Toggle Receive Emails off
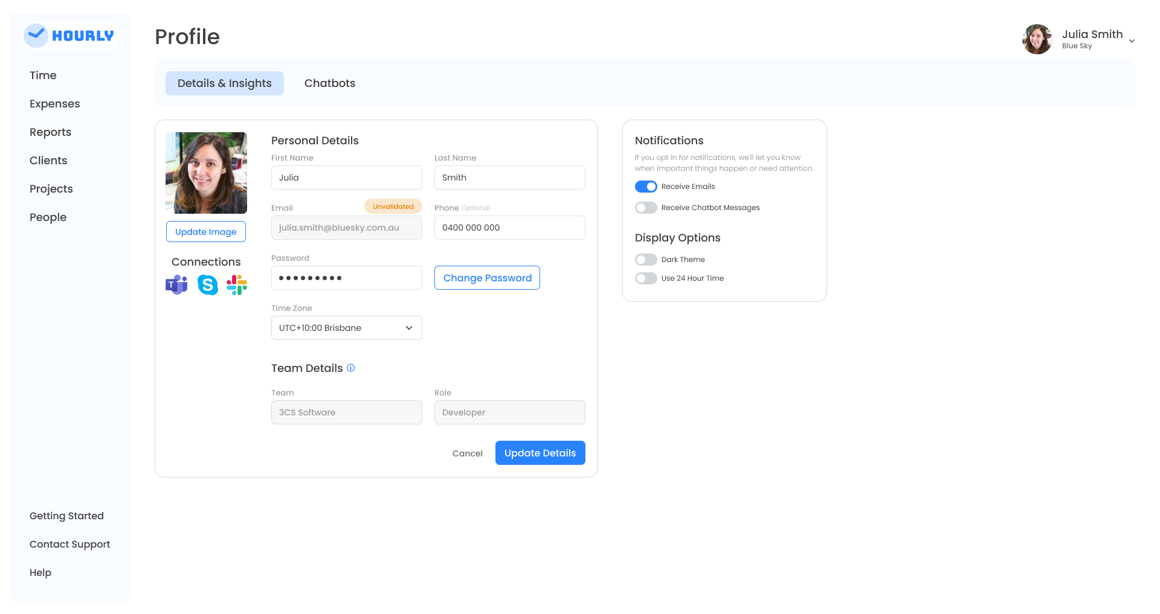The width and height of the screenshot is (1160, 614). pos(646,187)
